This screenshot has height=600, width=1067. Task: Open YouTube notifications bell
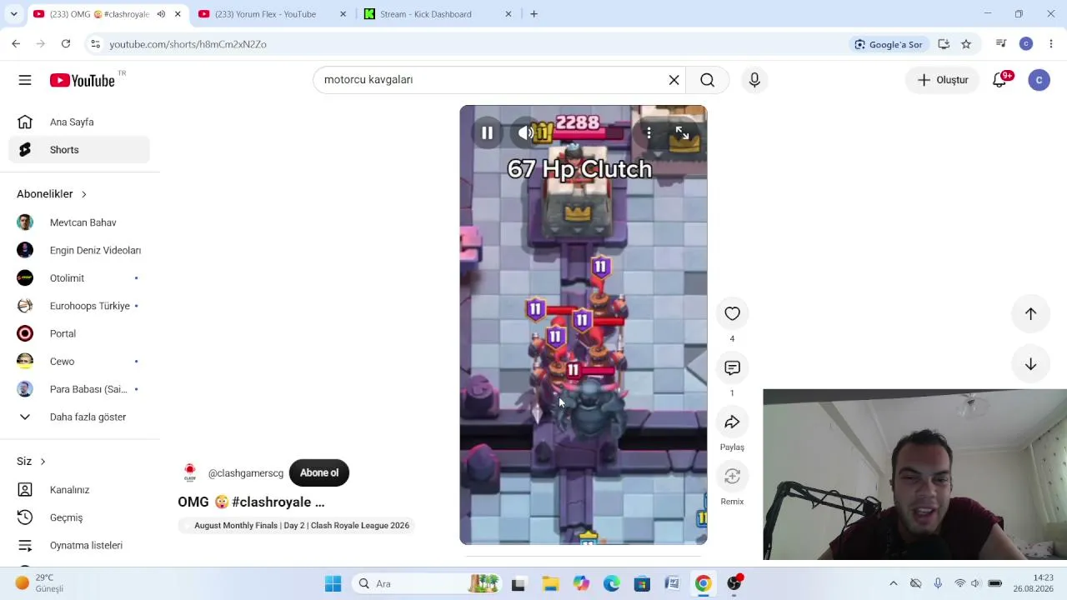pyautogui.click(x=999, y=80)
